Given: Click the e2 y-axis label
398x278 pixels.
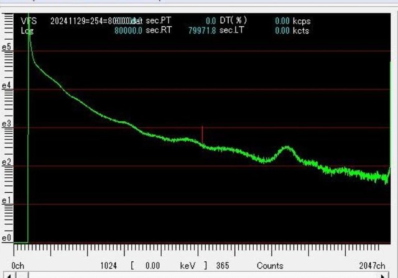Looking at the screenshot, I should coord(7,162).
